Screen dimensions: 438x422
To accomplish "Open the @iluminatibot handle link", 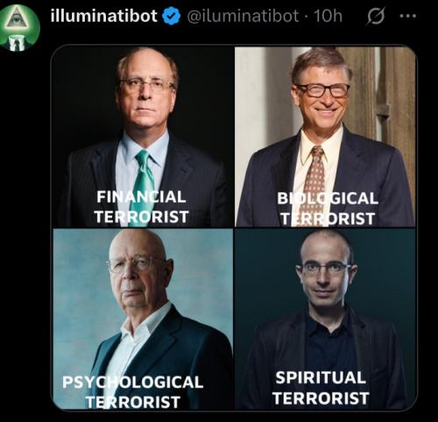I will click(243, 16).
